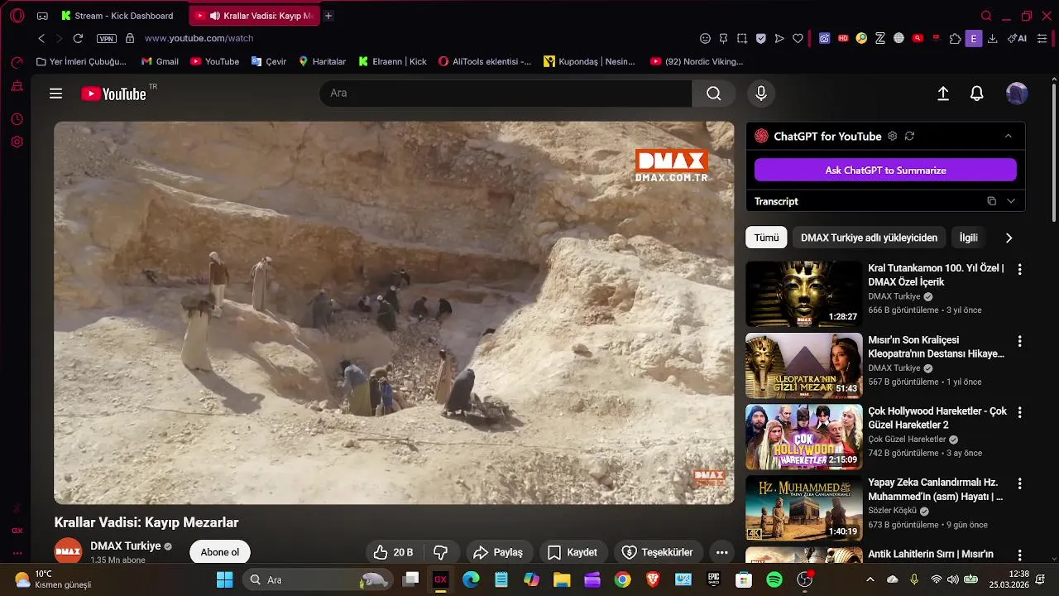Click the YouTube search magnifier button
Screen dimensions: 1059x596
click(x=713, y=94)
